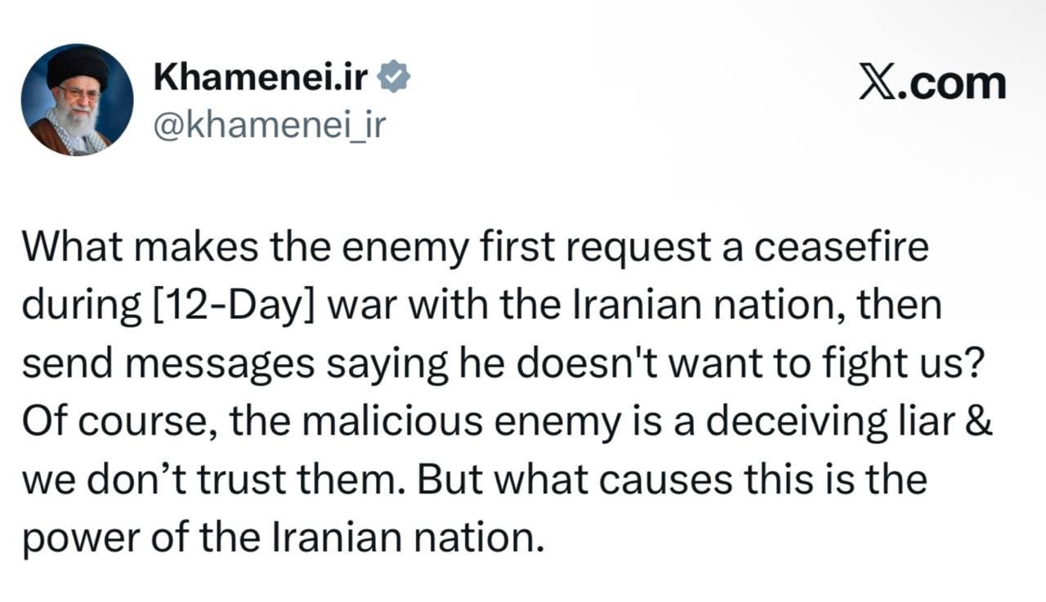Viewport: 1046px width, 602px height.
Task: Click the last line "power of the Iranian nation."
Action: [x=283, y=539]
